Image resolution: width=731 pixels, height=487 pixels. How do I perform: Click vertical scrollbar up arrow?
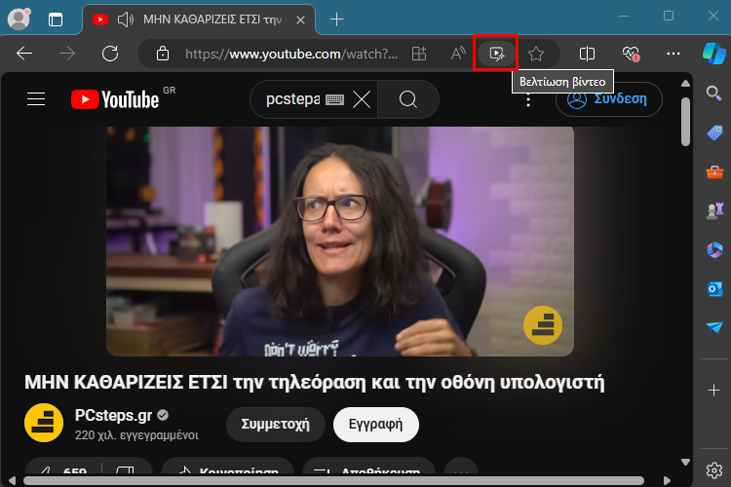coord(685,84)
